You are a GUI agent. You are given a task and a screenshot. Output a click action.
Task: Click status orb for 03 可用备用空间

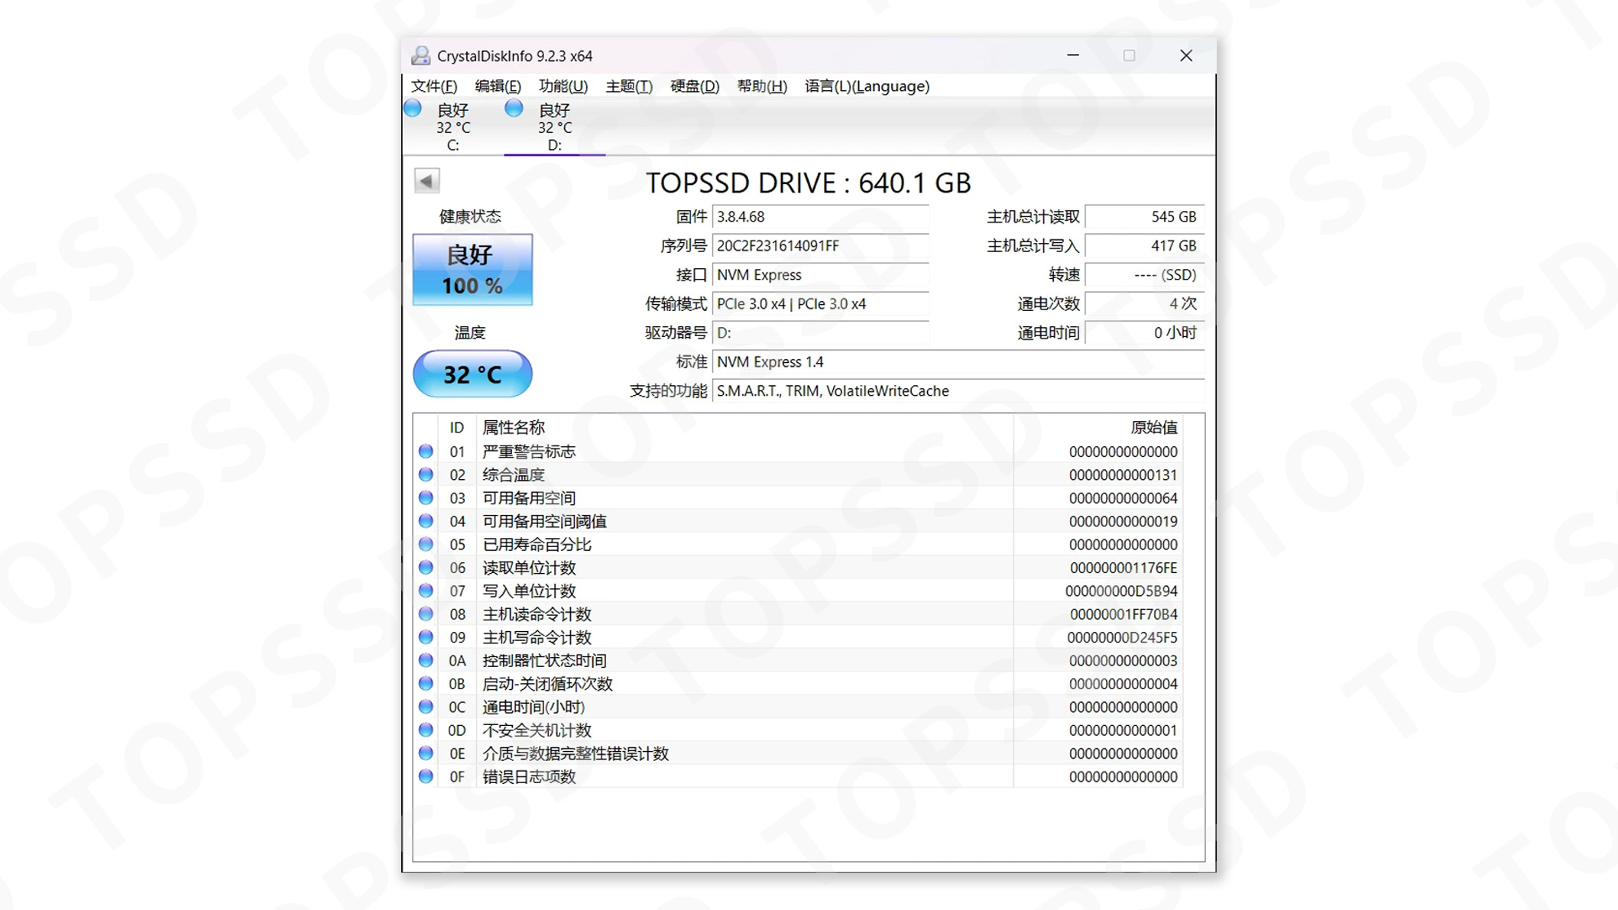point(426,498)
